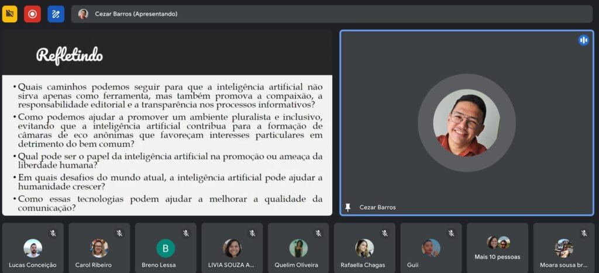Click the yellow camera-off indicator icon
This screenshot has height=273, width=599.
click(x=10, y=14)
